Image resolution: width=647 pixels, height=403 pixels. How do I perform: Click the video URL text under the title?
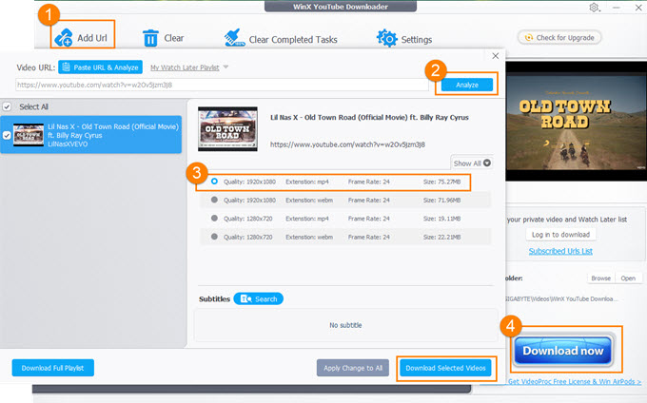click(347, 144)
